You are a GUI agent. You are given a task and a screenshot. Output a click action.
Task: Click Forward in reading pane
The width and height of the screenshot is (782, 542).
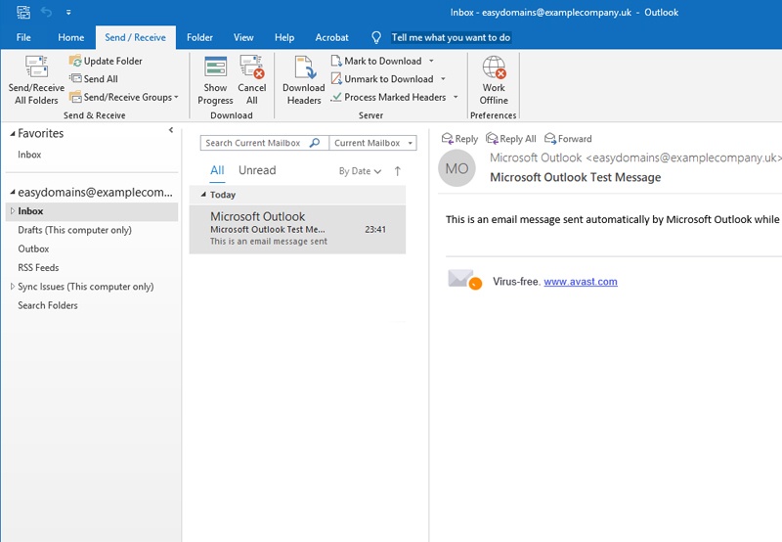[568, 139]
